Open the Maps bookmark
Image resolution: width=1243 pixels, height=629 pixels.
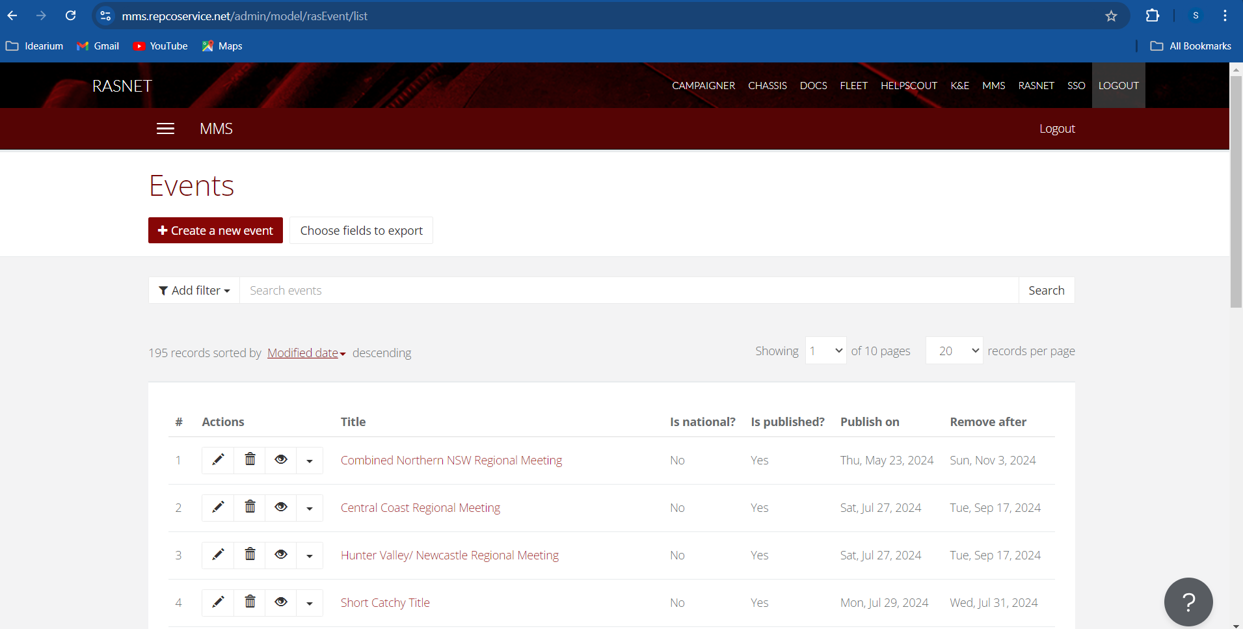(x=222, y=46)
